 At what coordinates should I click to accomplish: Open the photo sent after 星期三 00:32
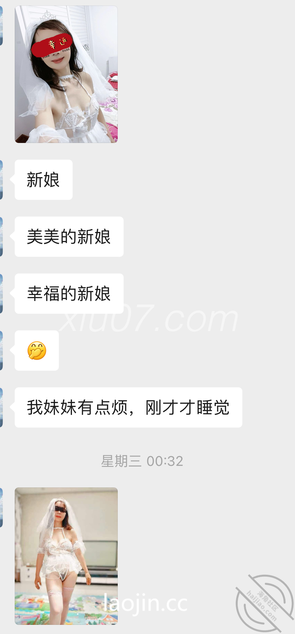[x=66, y=556]
